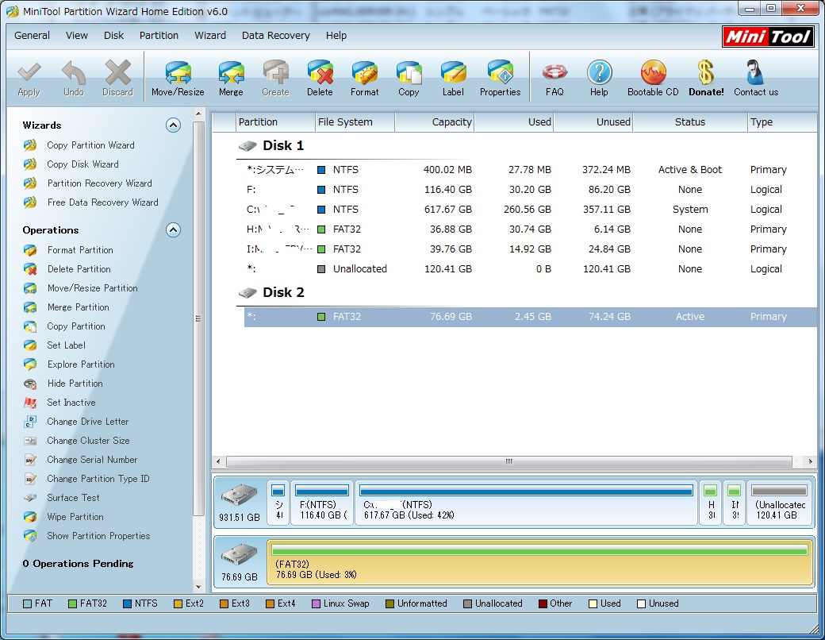
Task: Click Change Cluster Size operation
Action: (x=88, y=441)
